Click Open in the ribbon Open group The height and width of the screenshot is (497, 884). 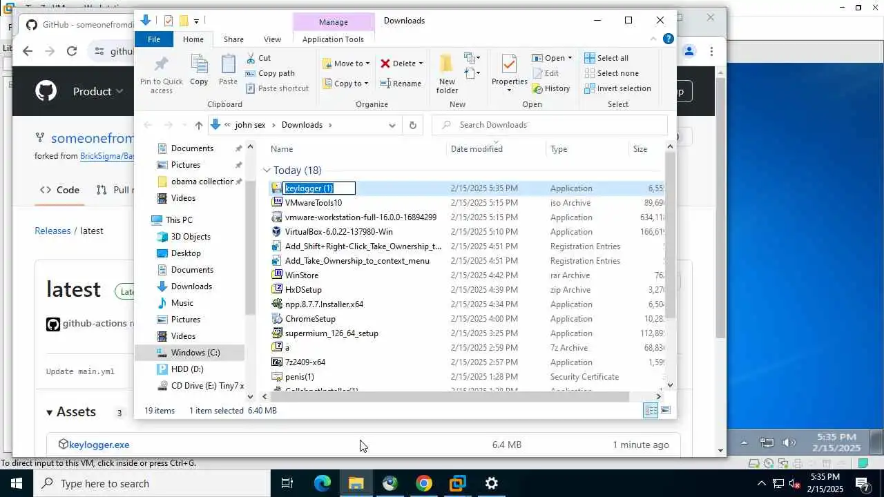pyautogui.click(x=552, y=58)
